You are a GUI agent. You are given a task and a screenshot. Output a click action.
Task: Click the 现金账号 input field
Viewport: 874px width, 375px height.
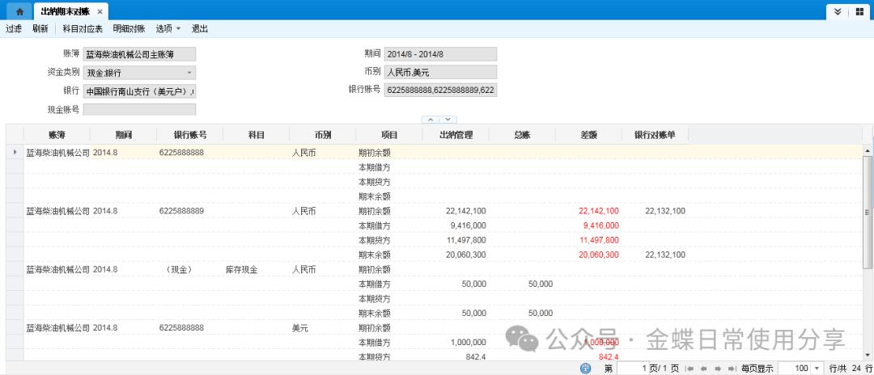139,109
